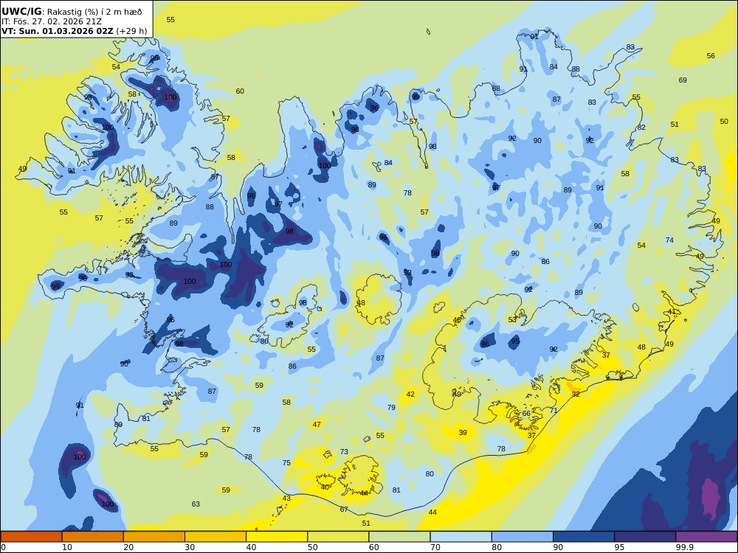738x553 pixels.
Task: Select the IT: Fös. 27. 02. 2026 21Z line
Action: [x=52, y=21]
